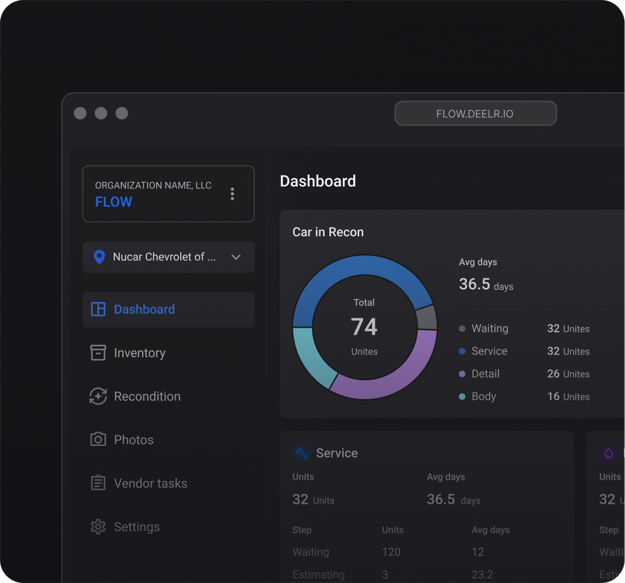Select the Waiting legend entry
This screenshot has width=625, height=583.
click(x=490, y=329)
